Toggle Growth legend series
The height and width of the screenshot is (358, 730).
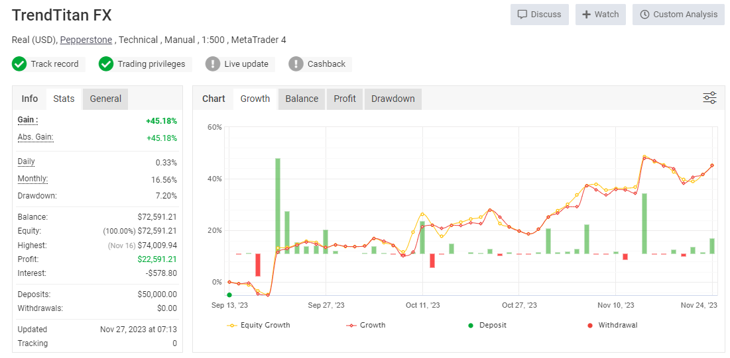point(366,325)
